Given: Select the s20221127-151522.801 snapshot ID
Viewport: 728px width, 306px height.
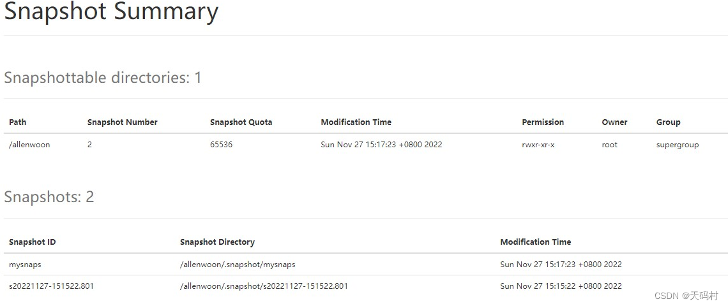Looking at the screenshot, I should coord(51,286).
